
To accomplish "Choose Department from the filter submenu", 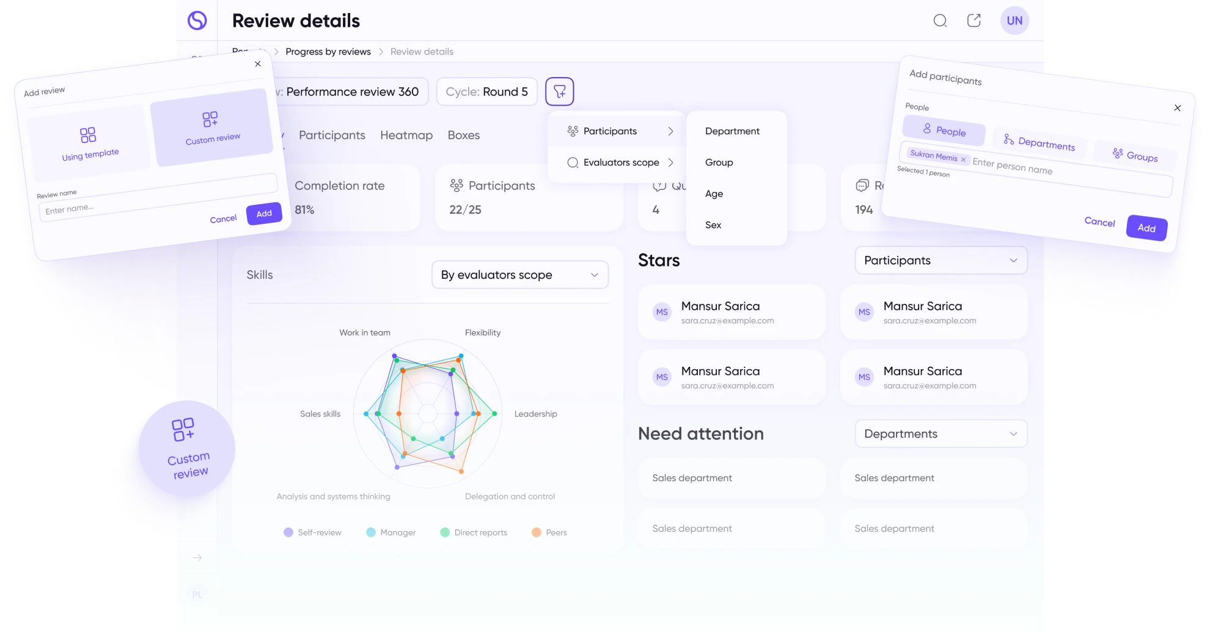I will (x=732, y=131).
